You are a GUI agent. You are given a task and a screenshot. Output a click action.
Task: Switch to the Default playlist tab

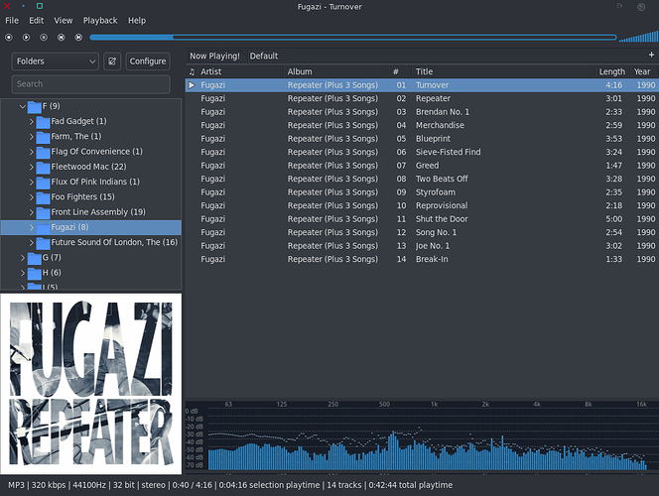pyautogui.click(x=263, y=56)
